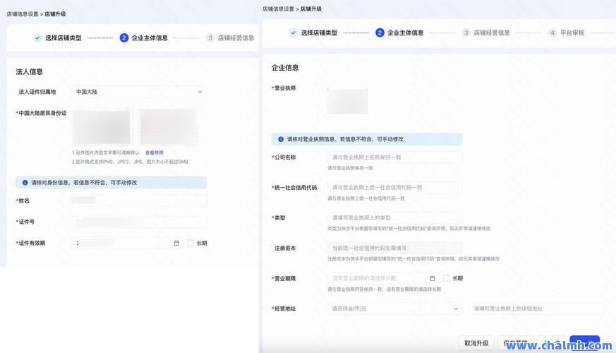Open calendar icon in 证件有效期 field
Screen dimensions: 616x353
176,243
